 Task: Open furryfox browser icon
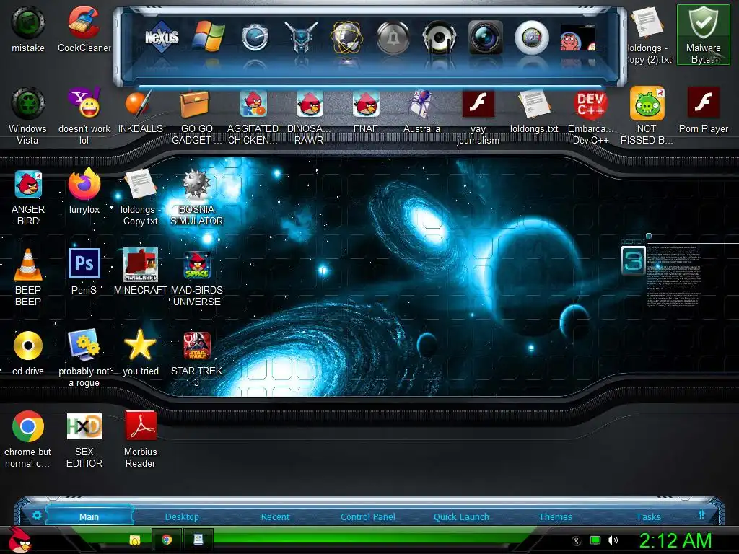tap(84, 191)
